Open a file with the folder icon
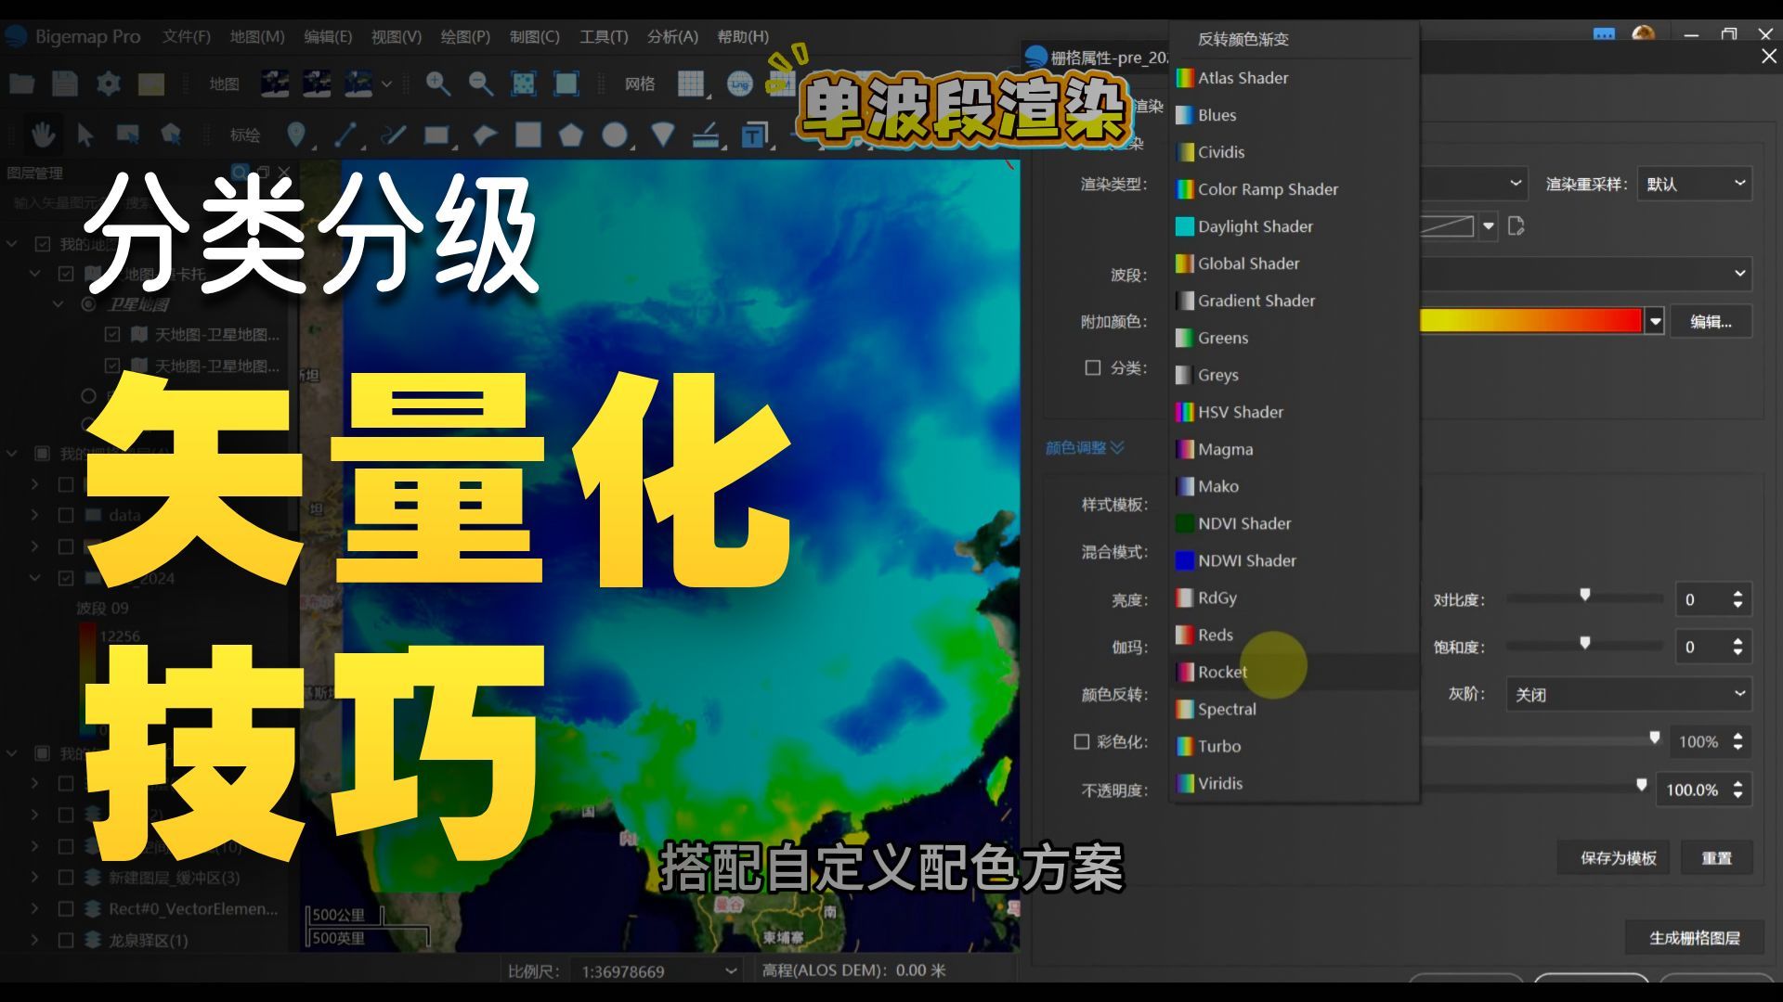This screenshot has height=1002, width=1783. 22,84
